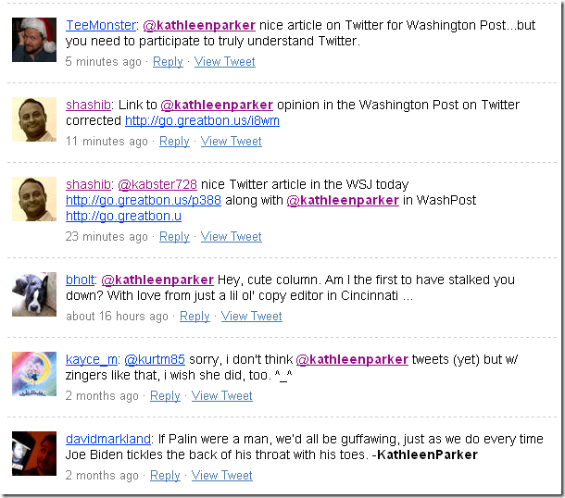Reply to bholt's tweet
The width and height of the screenshot is (565, 498).
pos(195,317)
